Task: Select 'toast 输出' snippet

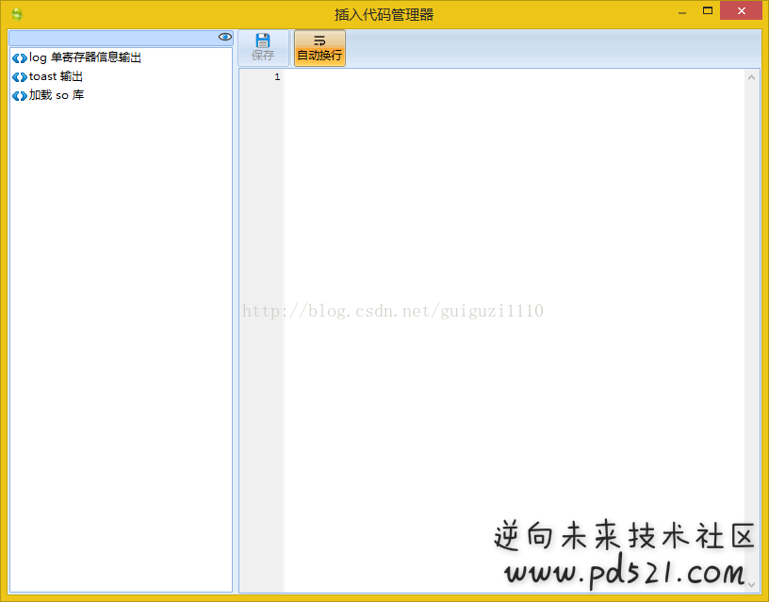Action: tap(56, 76)
